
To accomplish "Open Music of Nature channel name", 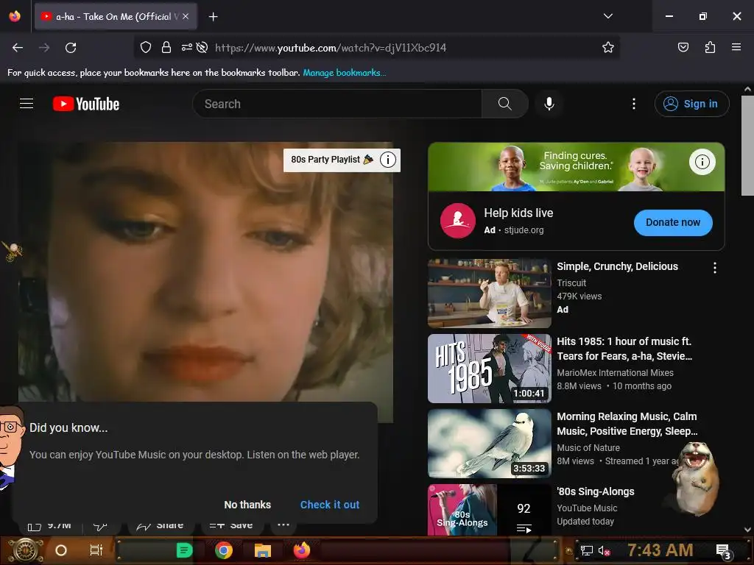I will coord(588,448).
